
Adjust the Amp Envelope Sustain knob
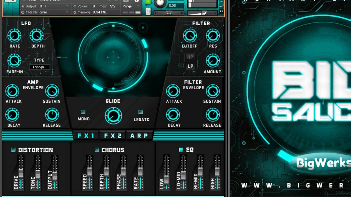pyautogui.click(x=52, y=91)
